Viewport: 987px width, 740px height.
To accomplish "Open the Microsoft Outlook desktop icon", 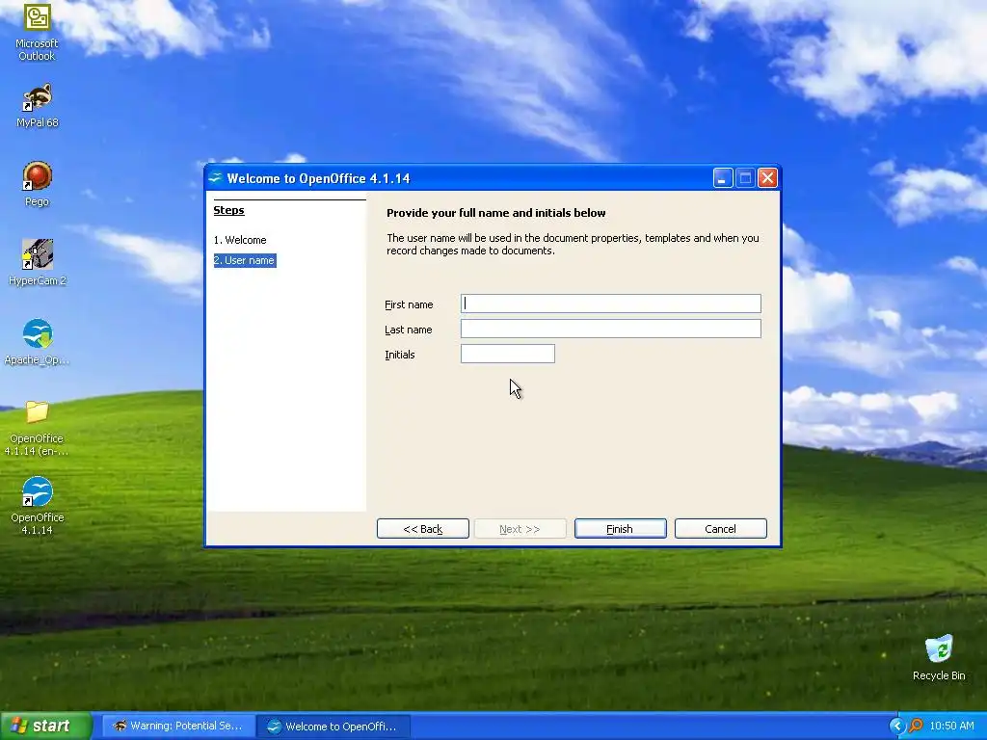I will [37, 32].
